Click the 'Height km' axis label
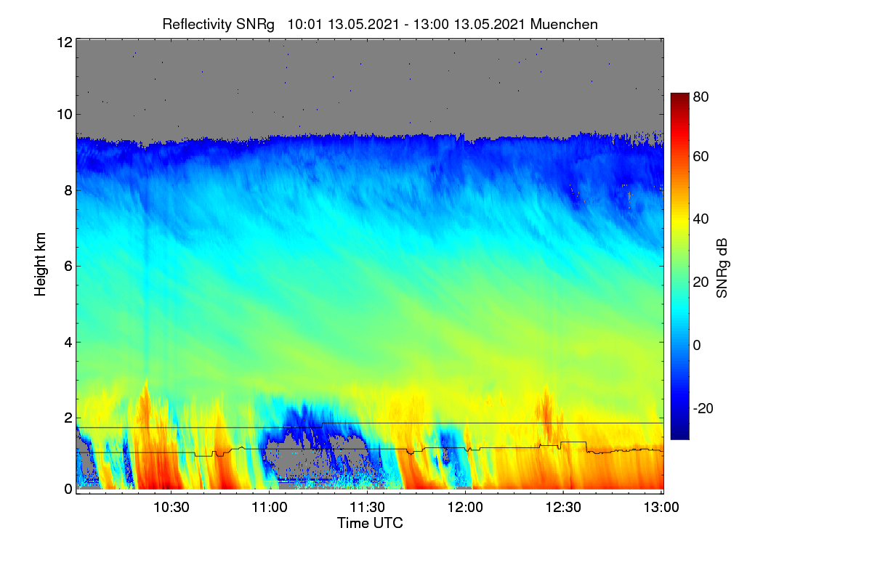The width and height of the screenshot is (872, 581). pos(40,265)
